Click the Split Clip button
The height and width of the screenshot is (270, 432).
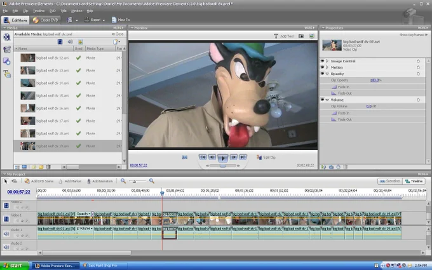click(266, 158)
